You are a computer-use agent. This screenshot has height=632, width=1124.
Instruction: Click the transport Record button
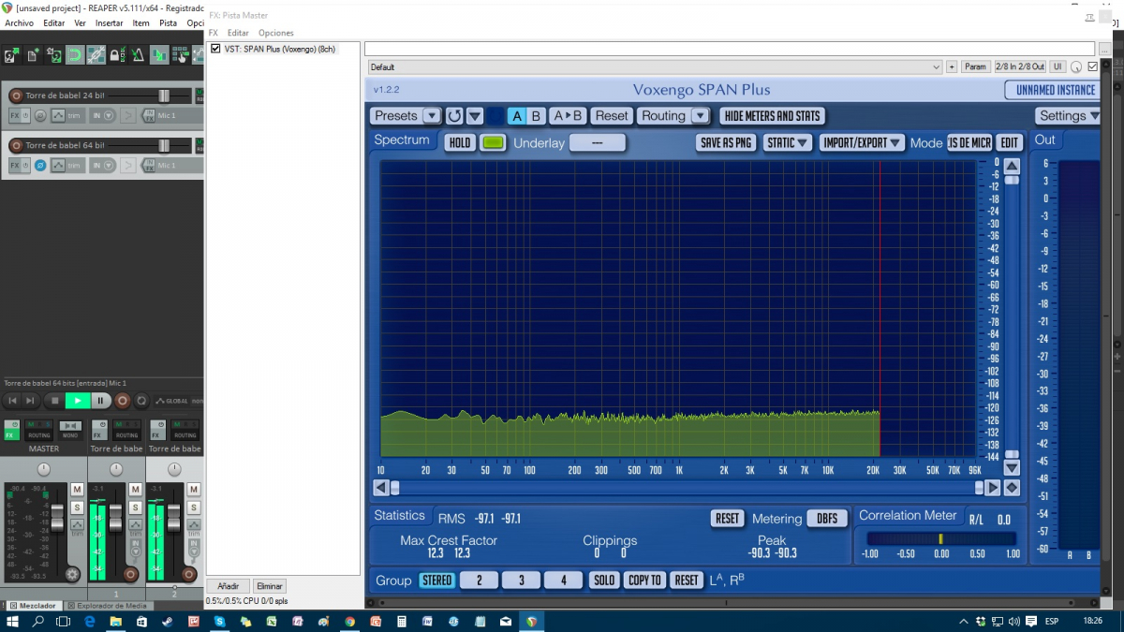(x=123, y=401)
